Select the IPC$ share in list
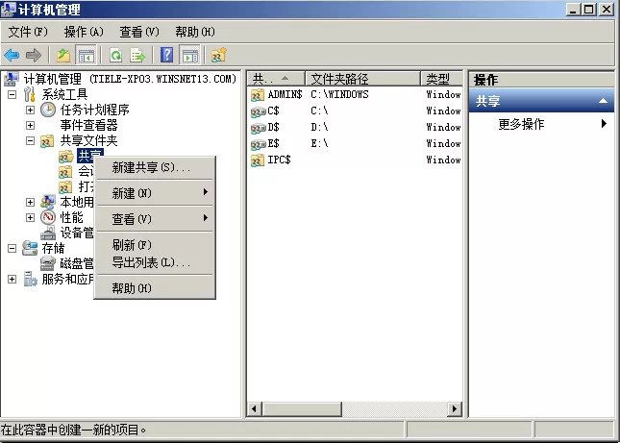Viewport: 620px width, 443px height. coord(279,160)
